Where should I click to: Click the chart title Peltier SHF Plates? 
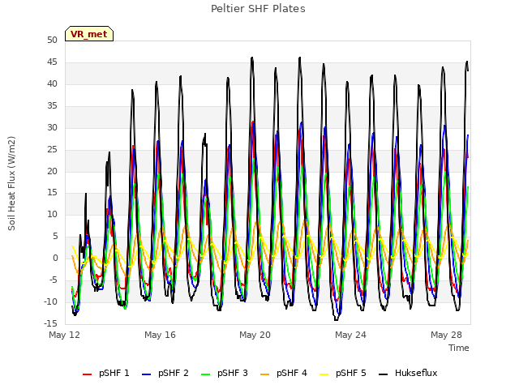click(x=258, y=9)
